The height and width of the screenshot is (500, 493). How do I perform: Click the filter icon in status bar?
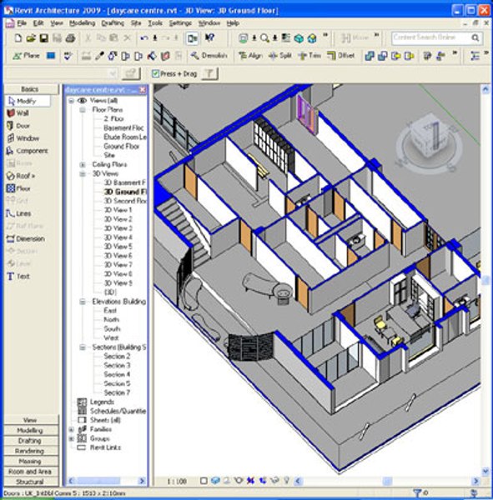tap(416, 493)
